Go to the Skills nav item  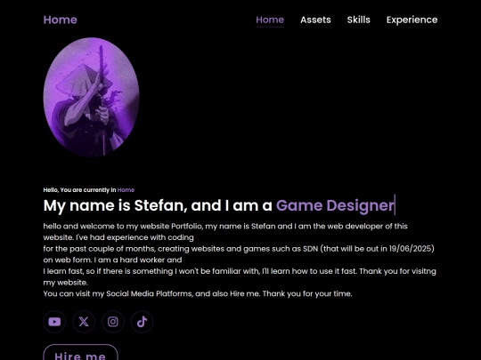[359, 20]
